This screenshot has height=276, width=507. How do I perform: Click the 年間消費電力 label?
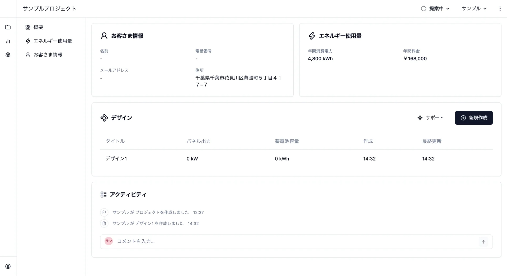[x=320, y=51]
